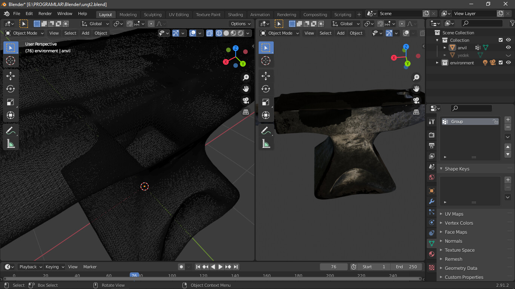Toggle eye visibility of environment collection
Viewport: 515px width, 289px height.
pyautogui.click(x=508, y=63)
